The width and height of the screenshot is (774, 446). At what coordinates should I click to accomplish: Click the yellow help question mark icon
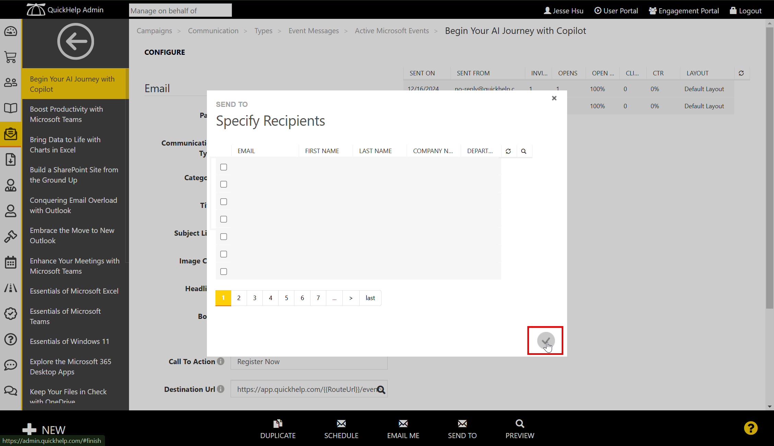751,428
